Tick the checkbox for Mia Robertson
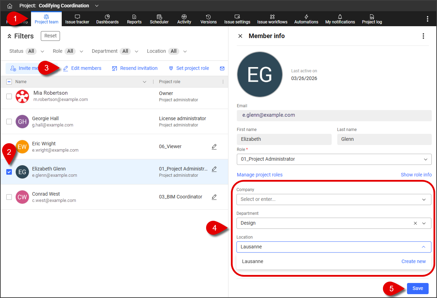Image resolution: width=437 pixels, height=298 pixels. [x=9, y=96]
